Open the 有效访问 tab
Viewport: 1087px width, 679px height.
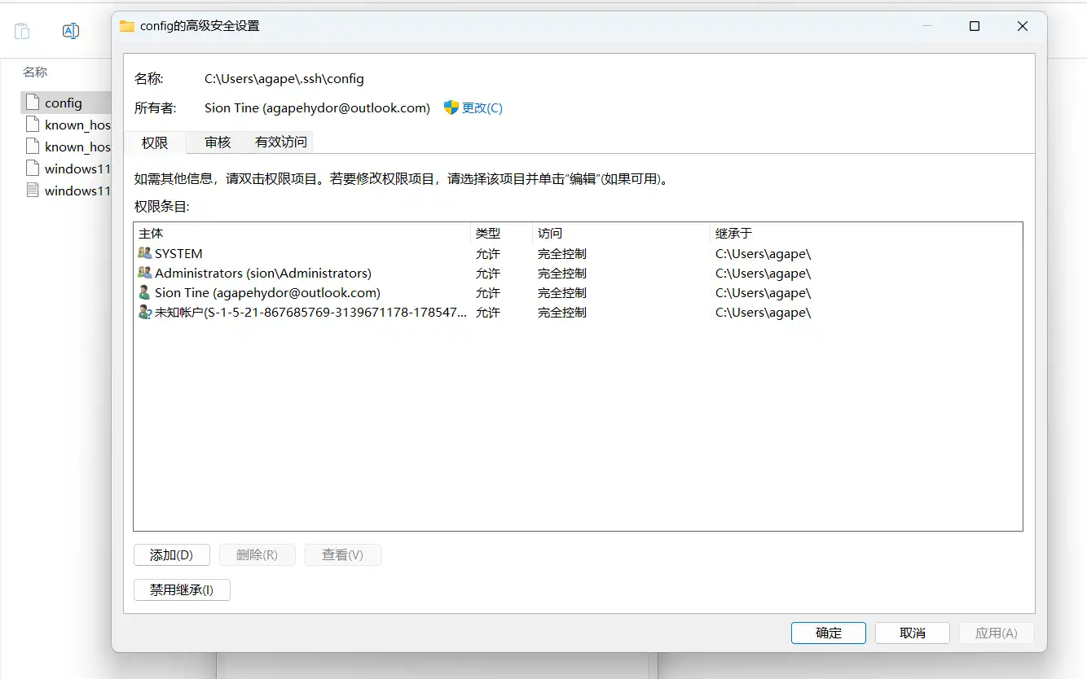(281, 142)
